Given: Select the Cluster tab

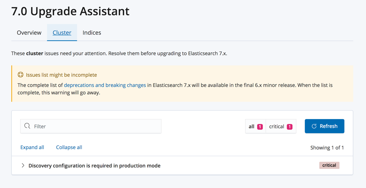Looking at the screenshot, I should tap(62, 33).
